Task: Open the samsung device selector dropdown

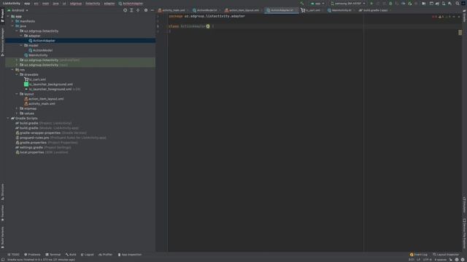Action: 348,3
